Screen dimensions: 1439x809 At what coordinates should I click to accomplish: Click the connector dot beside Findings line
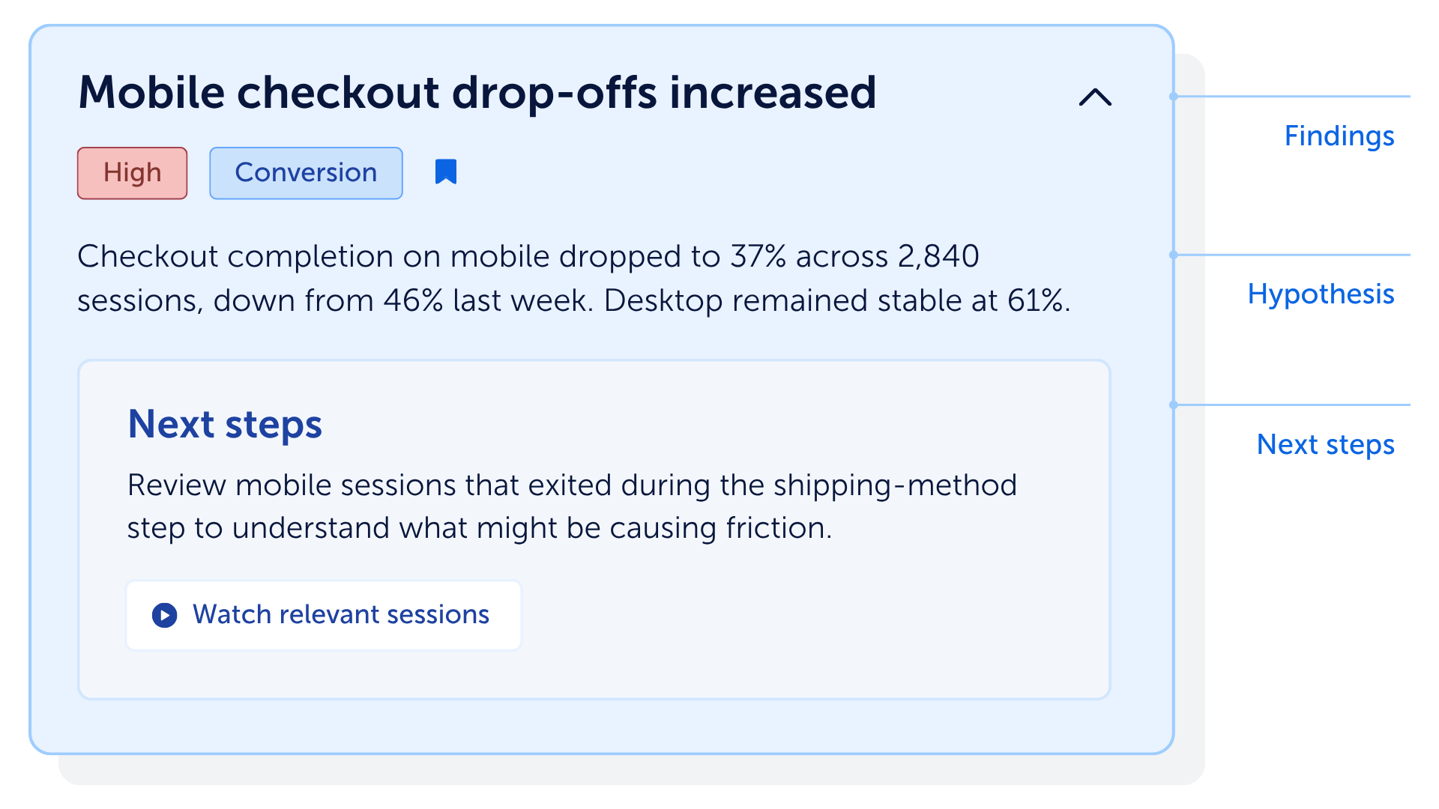click(1174, 97)
